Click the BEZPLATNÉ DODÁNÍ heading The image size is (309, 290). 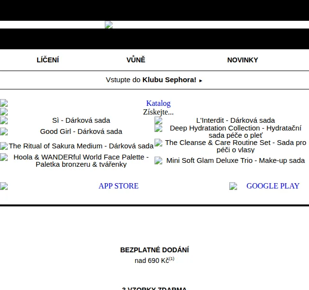coord(154,250)
